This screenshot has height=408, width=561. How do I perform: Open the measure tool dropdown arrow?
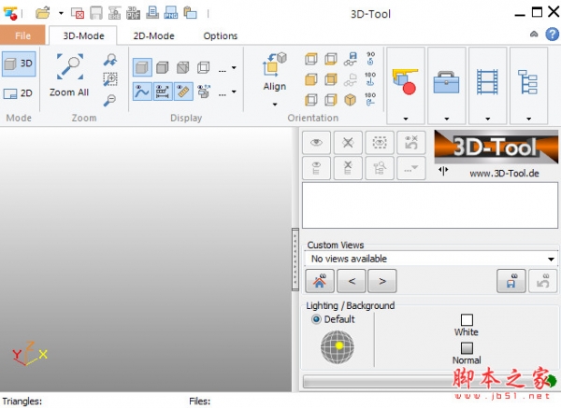pos(406,119)
